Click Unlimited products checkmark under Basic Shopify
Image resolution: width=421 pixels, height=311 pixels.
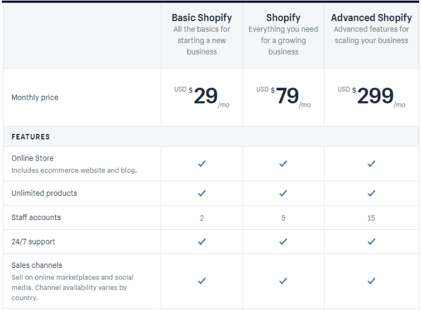(202, 193)
